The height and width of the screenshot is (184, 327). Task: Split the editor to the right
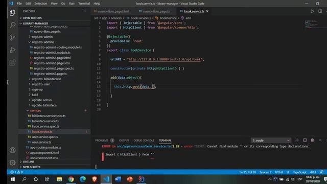click(320, 11)
